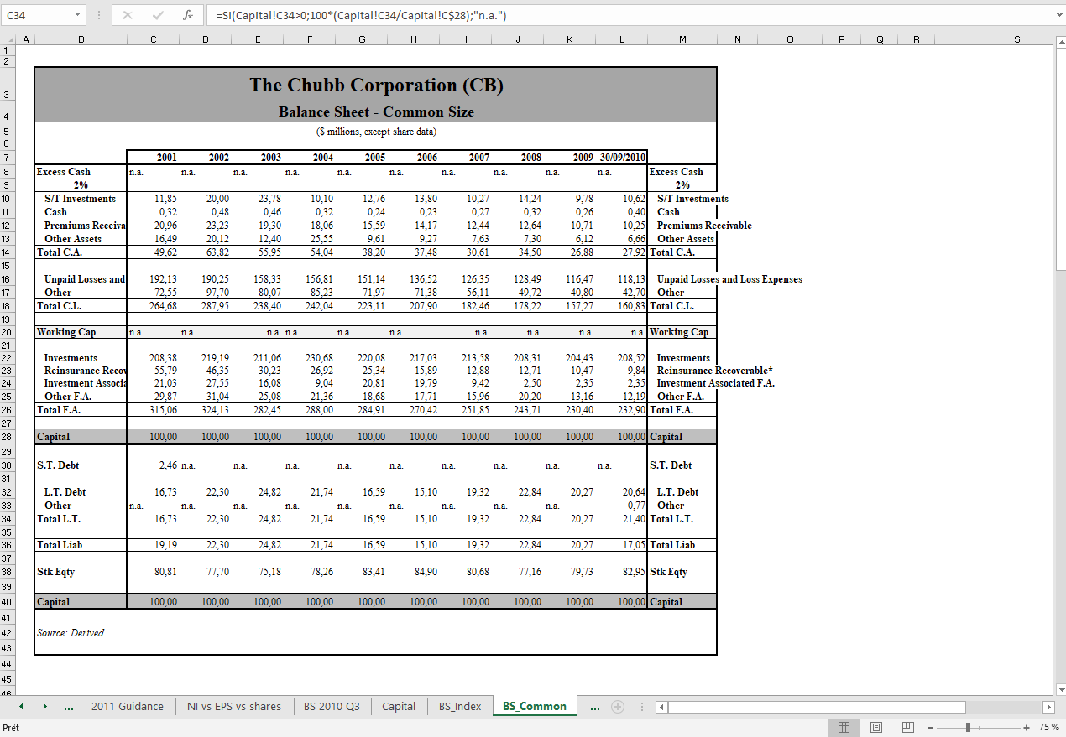Click the ellipsis left of 2011 Guidance
The width and height of the screenshot is (1066, 737).
click(69, 707)
